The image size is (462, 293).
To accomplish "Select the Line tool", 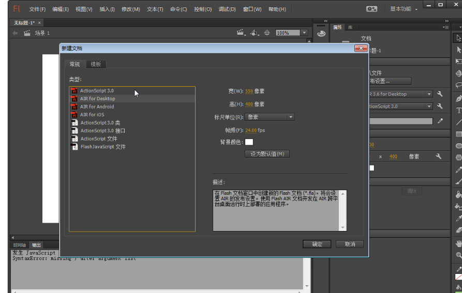I will click(x=458, y=122).
